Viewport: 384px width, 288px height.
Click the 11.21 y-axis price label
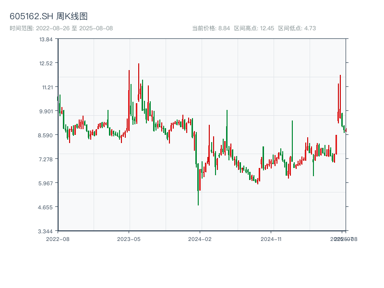pos(46,87)
